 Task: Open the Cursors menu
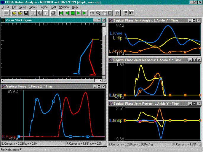[x=44, y=7]
